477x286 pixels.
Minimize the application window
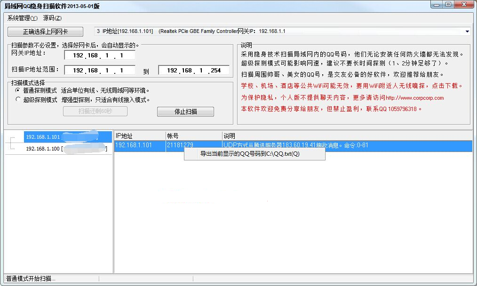point(437,4)
